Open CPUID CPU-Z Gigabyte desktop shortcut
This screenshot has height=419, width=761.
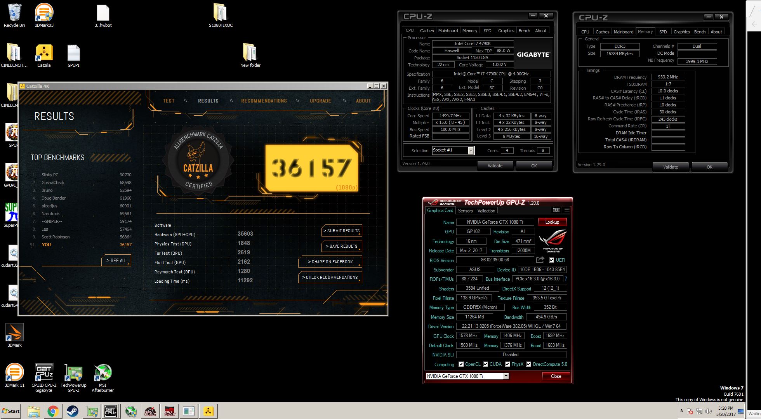tap(44, 377)
